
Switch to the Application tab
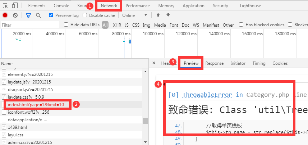193,6
